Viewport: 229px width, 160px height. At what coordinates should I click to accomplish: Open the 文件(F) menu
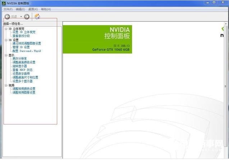pos(8,9)
